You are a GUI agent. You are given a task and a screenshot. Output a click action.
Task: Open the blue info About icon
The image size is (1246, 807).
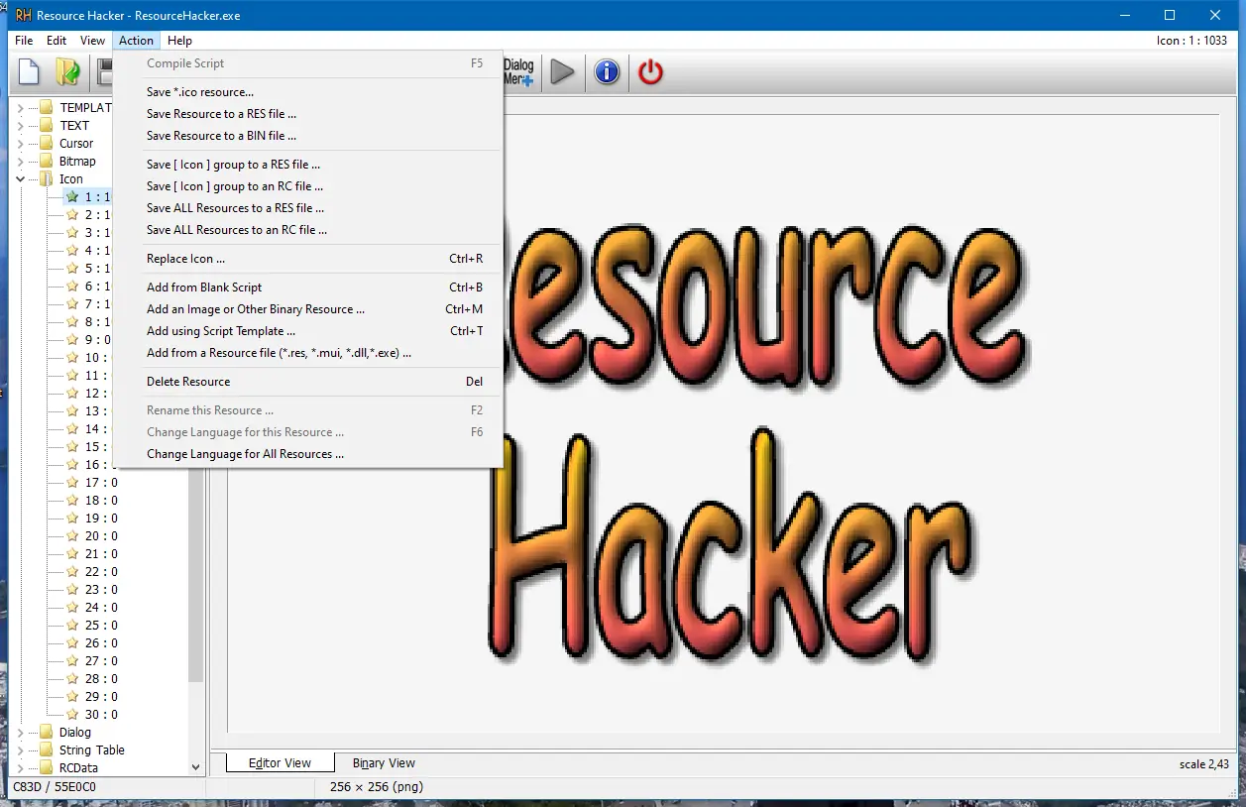click(607, 72)
